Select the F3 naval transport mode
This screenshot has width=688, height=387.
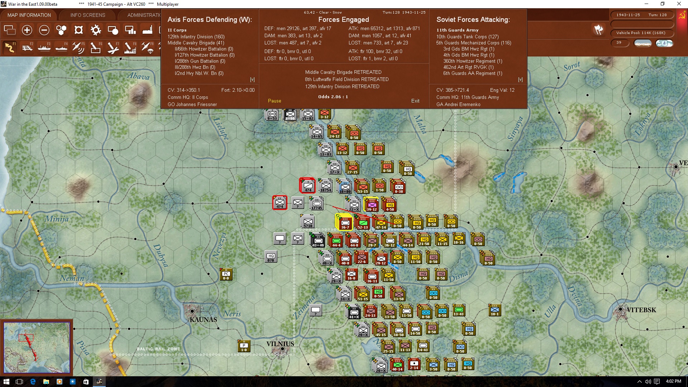point(44,47)
